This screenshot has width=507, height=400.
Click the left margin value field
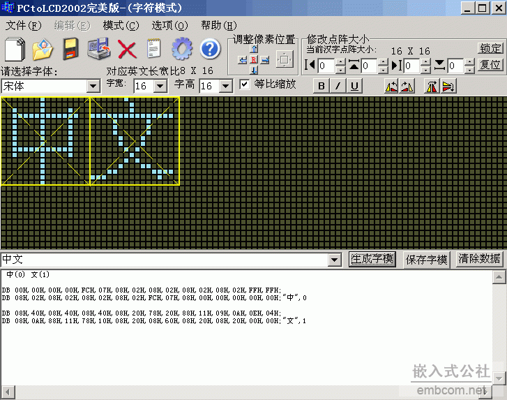tap(326, 66)
